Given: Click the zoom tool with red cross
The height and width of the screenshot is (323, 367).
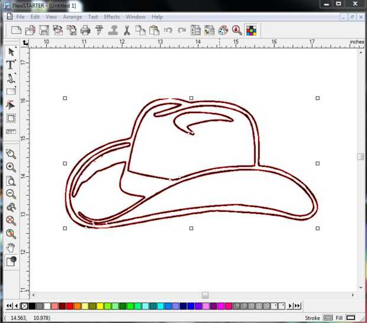Looking at the screenshot, I should coord(11,221).
